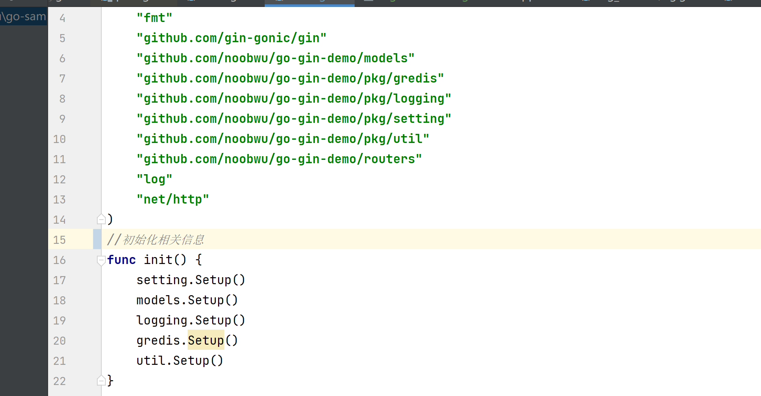The image size is (761, 396).
Task: Click on setting.Setup() call
Action: click(x=191, y=280)
